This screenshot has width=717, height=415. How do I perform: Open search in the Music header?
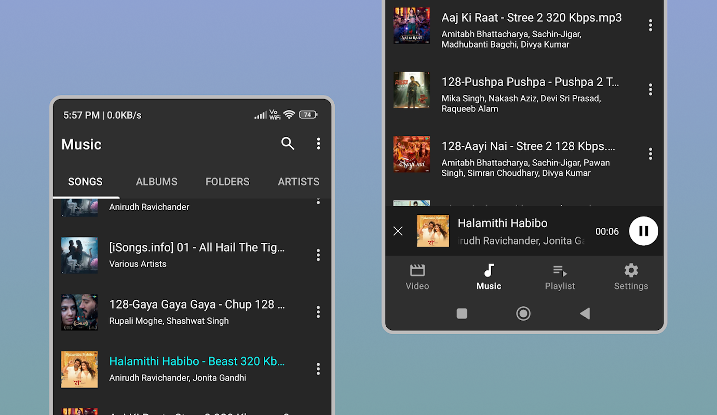click(x=288, y=144)
